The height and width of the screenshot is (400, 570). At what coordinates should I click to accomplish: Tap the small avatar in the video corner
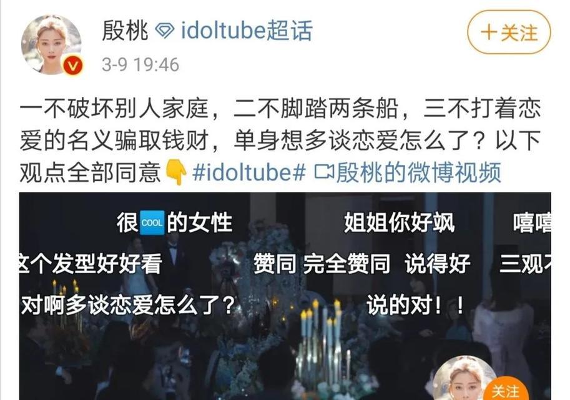[x=465, y=377]
